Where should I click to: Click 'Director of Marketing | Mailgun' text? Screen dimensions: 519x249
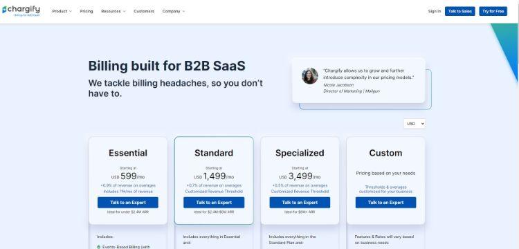[351, 91]
